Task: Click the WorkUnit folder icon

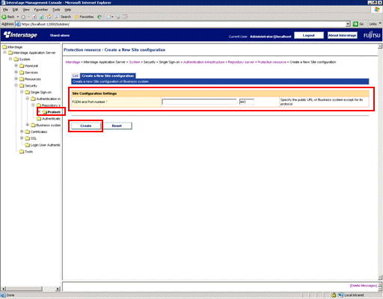Action: coord(22,66)
